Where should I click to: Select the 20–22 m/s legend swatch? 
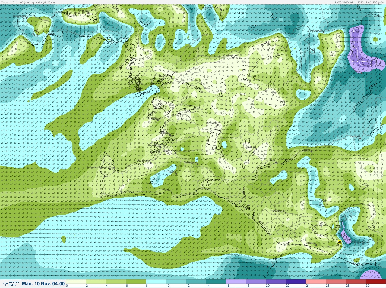click(276, 282)
